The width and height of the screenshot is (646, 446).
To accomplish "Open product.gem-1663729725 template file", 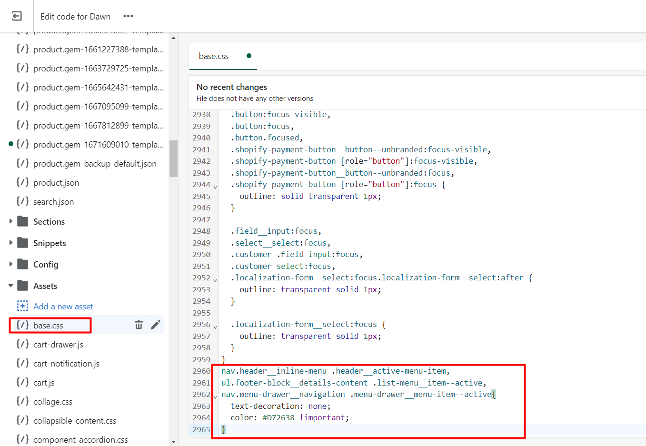I will (99, 68).
